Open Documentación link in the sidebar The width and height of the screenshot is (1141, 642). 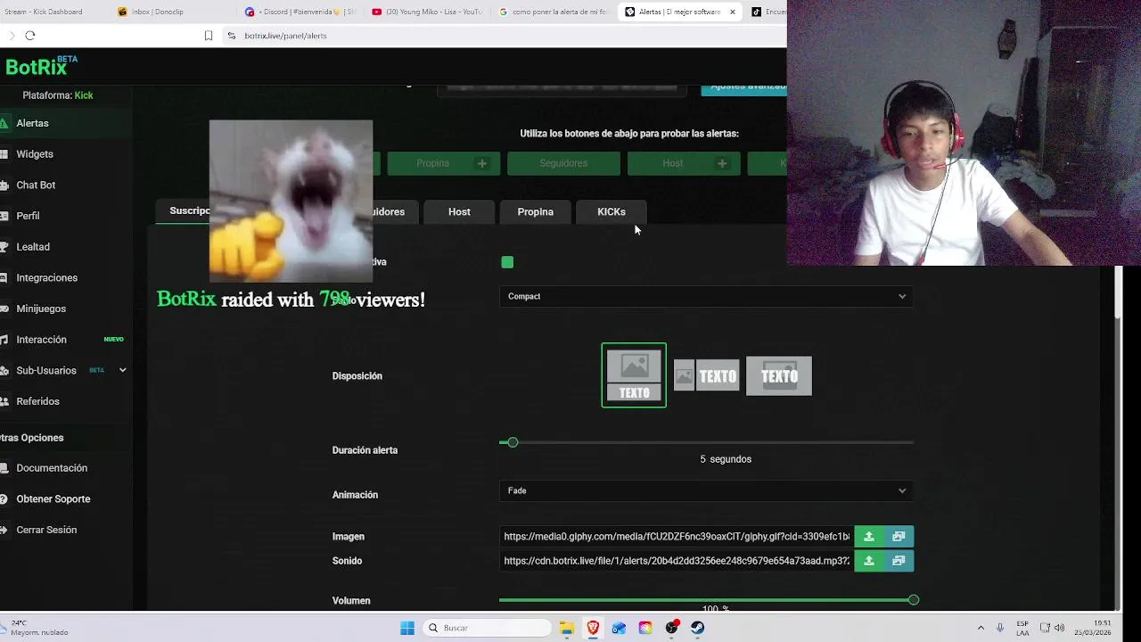(x=52, y=468)
